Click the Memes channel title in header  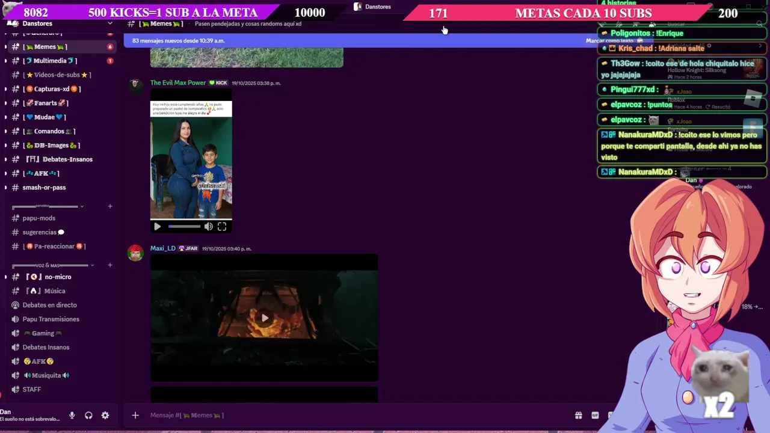pyautogui.click(x=161, y=23)
